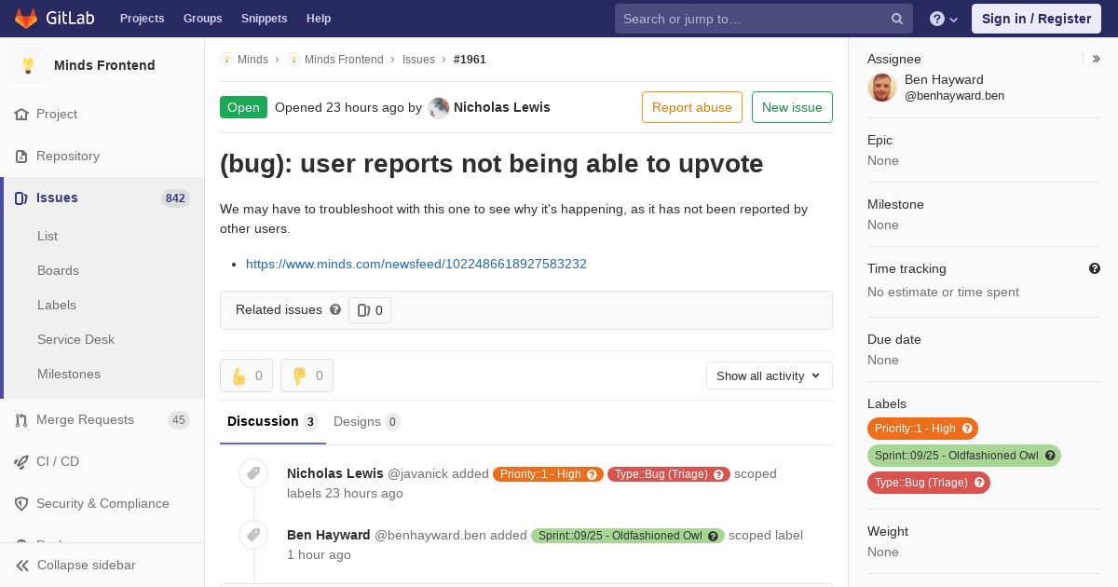
Task: Click the Nicholas Lewis author link in the header
Action: (x=502, y=107)
